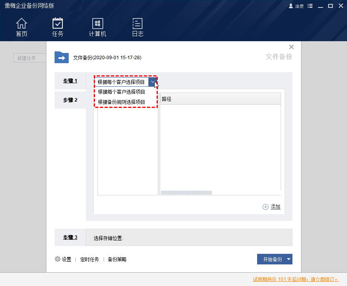Image resolution: width=347 pixels, height=286 pixels.
Task: Open settings via the 设置 gear icon
Action: (58, 259)
